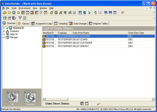Select the DELGT.OPERAT data store row
This screenshot has height=112, width=157.
[99, 46]
